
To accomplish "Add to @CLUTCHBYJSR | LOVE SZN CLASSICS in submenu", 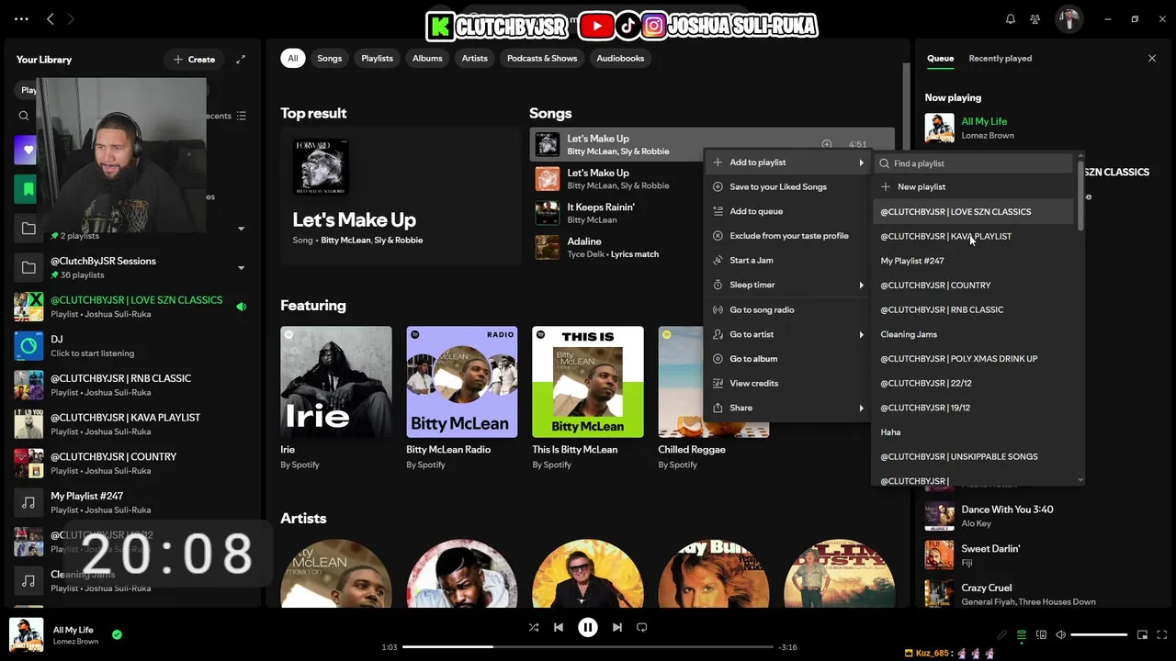I will (x=974, y=211).
